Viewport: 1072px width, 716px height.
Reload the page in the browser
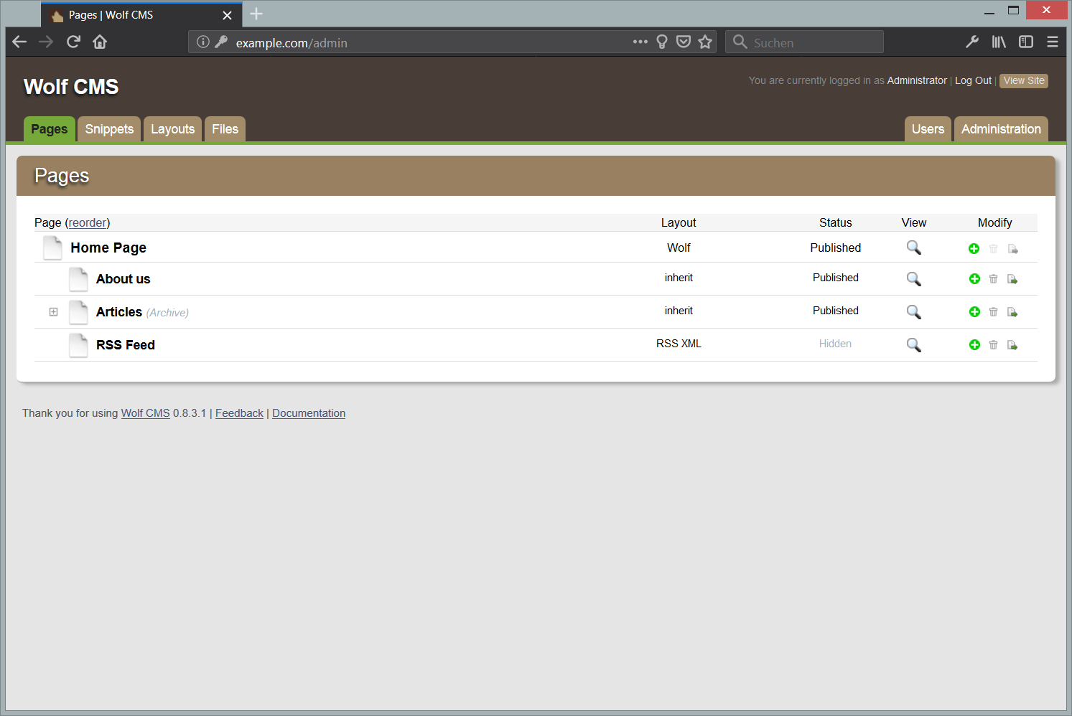click(73, 42)
